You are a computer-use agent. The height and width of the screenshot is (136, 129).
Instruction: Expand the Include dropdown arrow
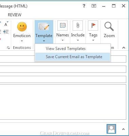coord(78,40)
